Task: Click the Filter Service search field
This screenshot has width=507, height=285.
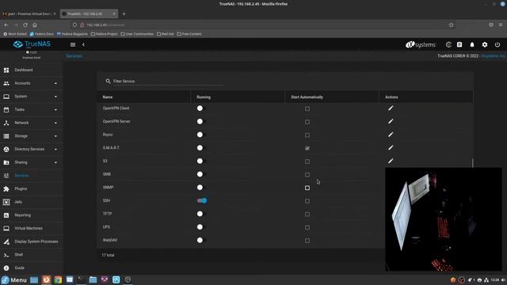Action: (168, 81)
